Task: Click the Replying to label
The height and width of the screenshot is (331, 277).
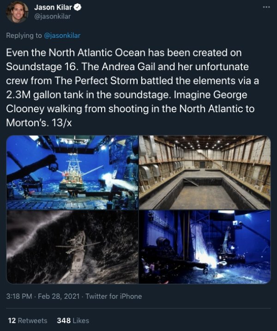Action: [24, 36]
